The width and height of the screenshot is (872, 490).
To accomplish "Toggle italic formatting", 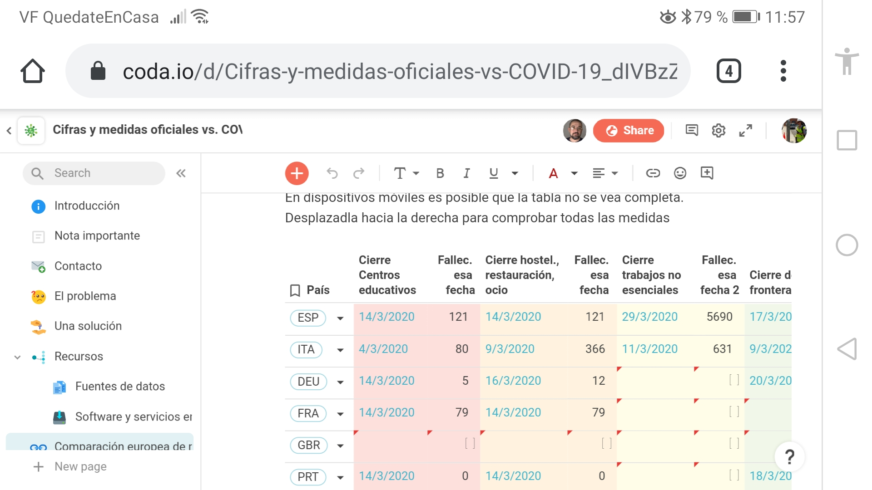I will (466, 173).
